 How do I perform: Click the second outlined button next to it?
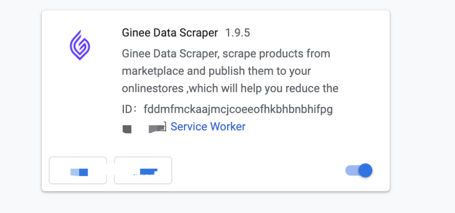(x=143, y=170)
